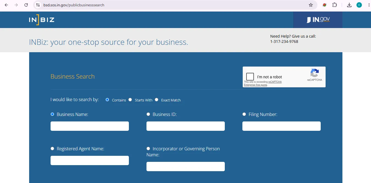This screenshot has width=371, height=183.
Task: Open the Downloads icon
Action: pyautogui.click(x=349, y=5)
